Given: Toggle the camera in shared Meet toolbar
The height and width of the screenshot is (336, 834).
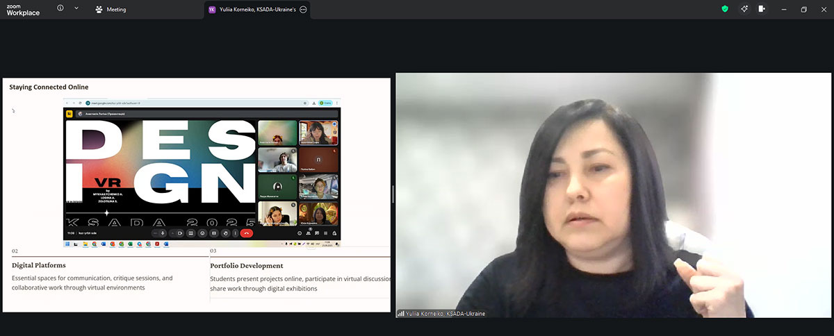Looking at the screenshot, I should [x=179, y=233].
